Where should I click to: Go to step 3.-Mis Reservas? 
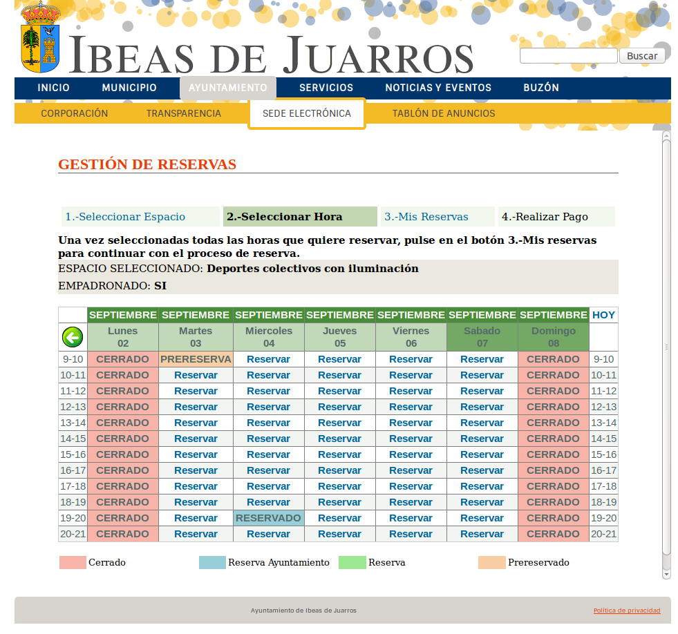(x=426, y=217)
